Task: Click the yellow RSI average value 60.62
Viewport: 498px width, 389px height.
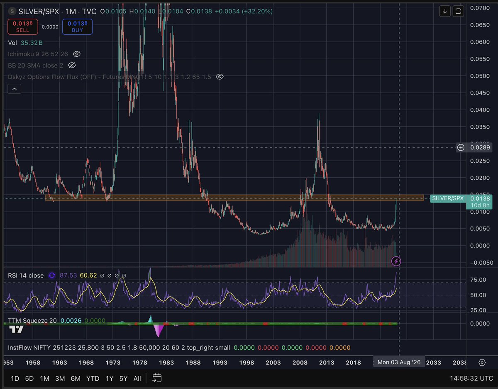Action: point(88,275)
